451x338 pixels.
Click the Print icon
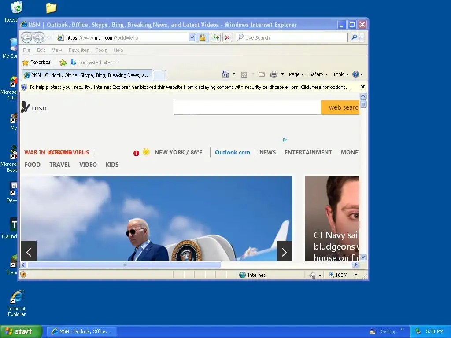[x=274, y=74]
